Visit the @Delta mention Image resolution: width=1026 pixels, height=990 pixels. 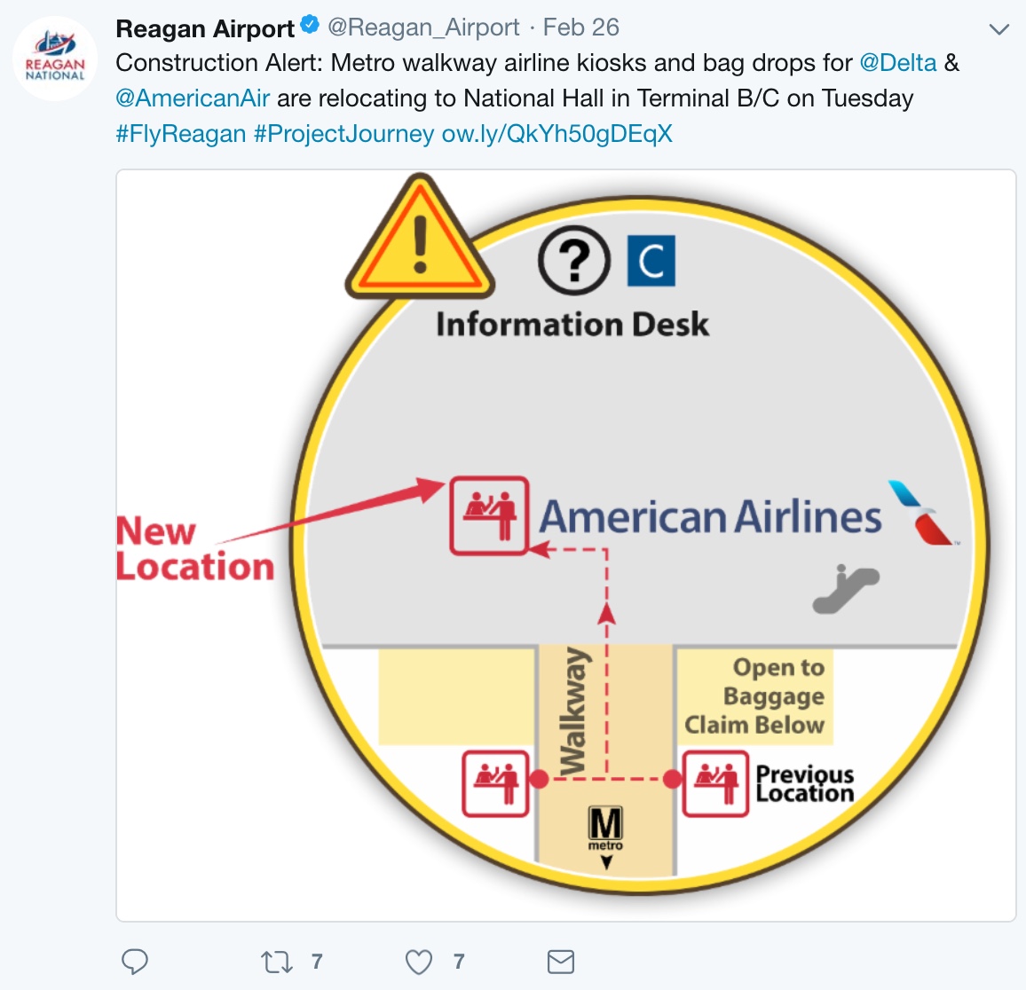[898, 63]
